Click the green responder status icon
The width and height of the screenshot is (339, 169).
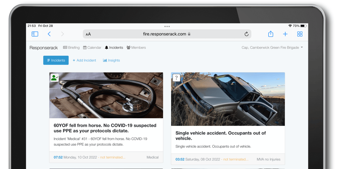point(55,78)
